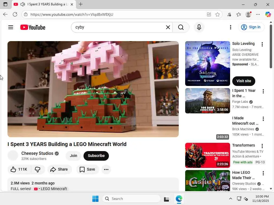Image resolution: width=274 pixels, height=205 pixels.
Task: Close the I Spent 3 YEARS tab
Action: (x=72, y=4)
